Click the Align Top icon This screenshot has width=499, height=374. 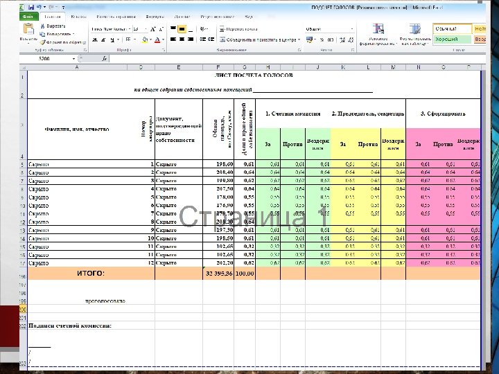click(x=173, y=29)
